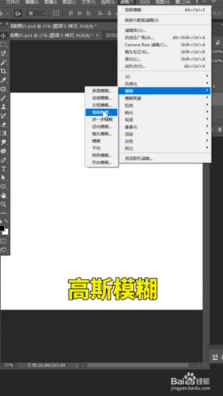Click the 21% zoom level field
The width and height of the screenshot is (223, 396).
point(9,365)
